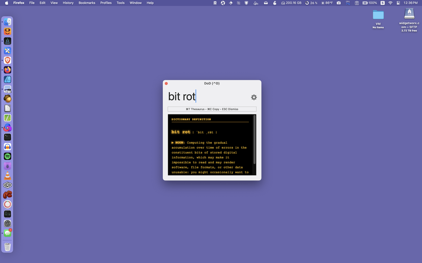Open the green pen editor Dock app
This screenshot has width=422, height=263.
pos(7,118)
